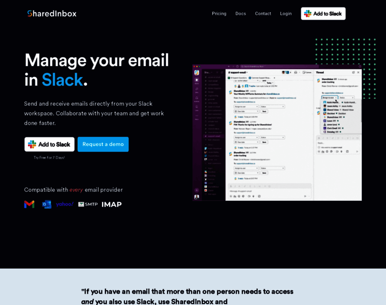
Task: Click the IMAP label
Action: [112, 204]
